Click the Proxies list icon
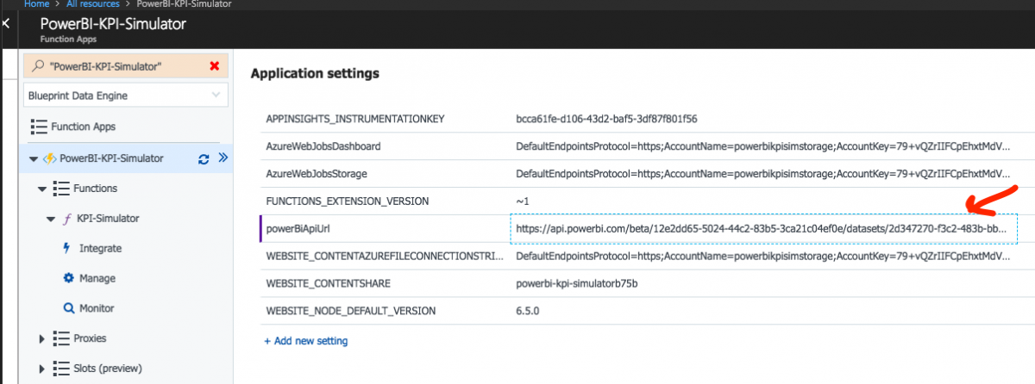Viewport: 1035px width, 384px height. (x=60, y=338)
